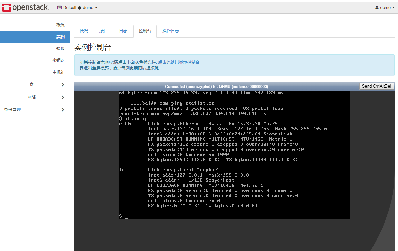Click the 身份管理 chevron arrow icon
Screen dimensions: 398x251
[x=63, y=110]
